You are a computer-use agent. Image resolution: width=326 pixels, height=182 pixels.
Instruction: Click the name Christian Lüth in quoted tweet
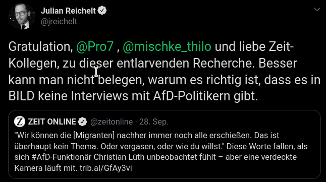tap(119, 157)
